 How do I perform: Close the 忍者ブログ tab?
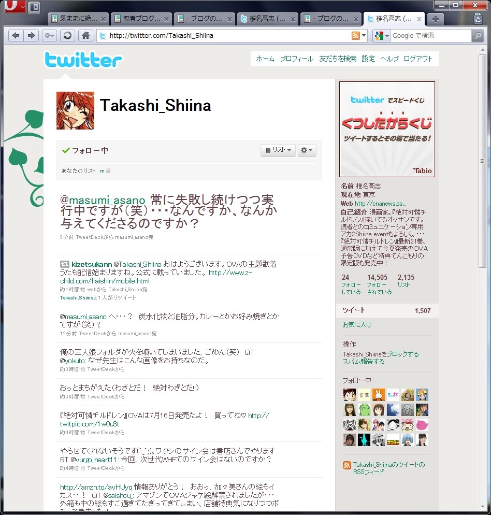pos(166,19)
